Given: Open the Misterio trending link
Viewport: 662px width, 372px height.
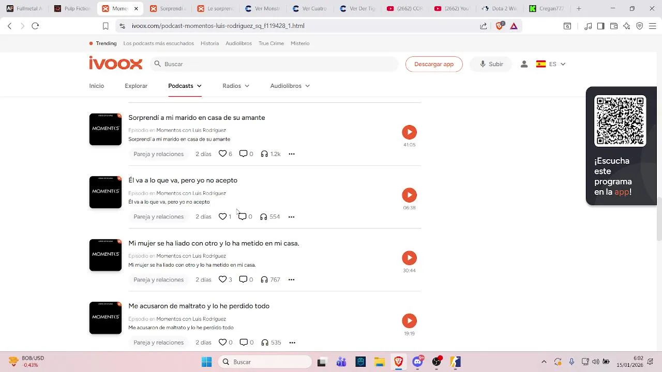Looking at the screenshot, I should click(300, 43).
